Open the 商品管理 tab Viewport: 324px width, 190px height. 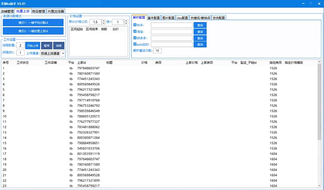tap(38, 11)
